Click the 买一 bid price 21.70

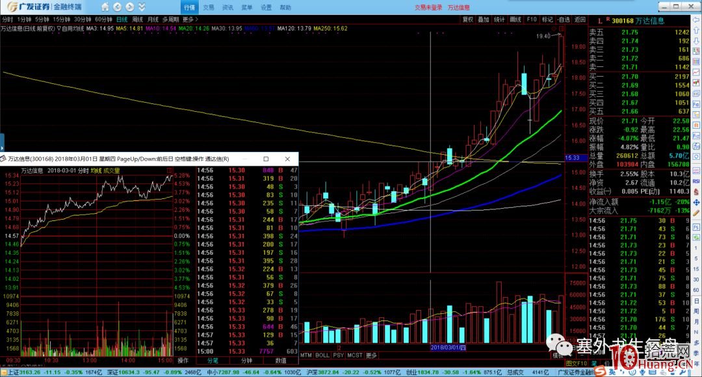click(x=629, y=77)
